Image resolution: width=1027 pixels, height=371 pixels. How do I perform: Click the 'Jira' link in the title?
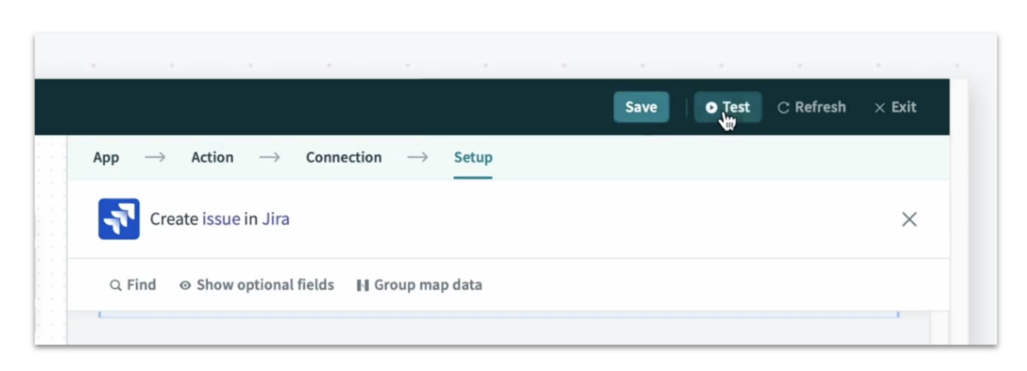(275, 219)
